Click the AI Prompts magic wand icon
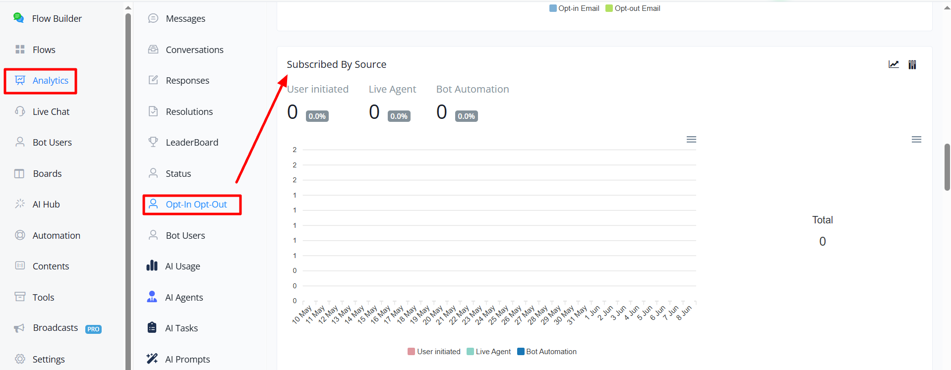951x370 pixels. 152,359
